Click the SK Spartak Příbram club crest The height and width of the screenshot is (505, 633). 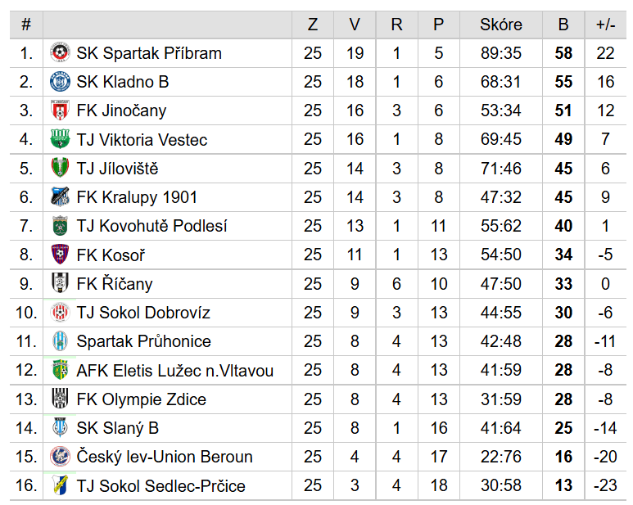click(60, 53)
